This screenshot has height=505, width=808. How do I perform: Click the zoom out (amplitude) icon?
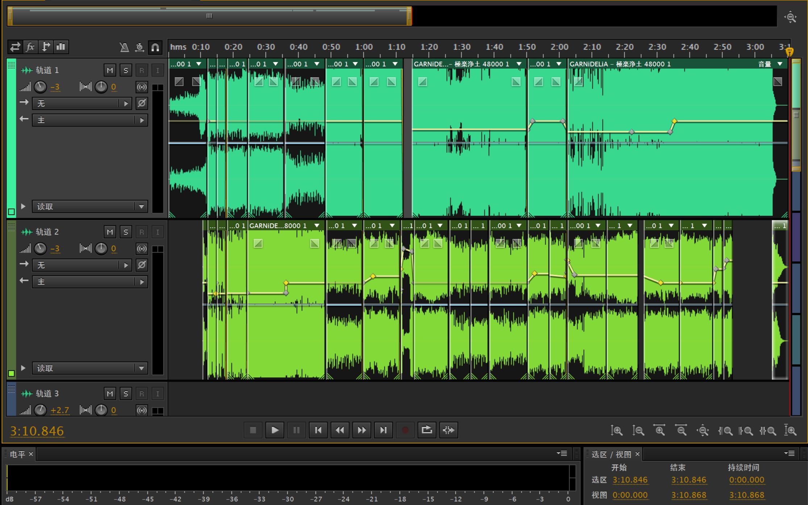[x=638, y=431]
